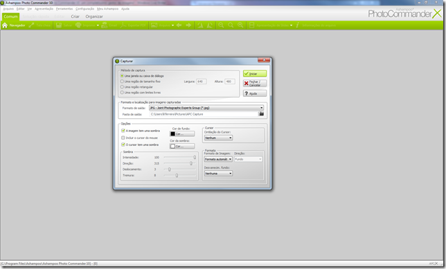Viewport: 446px width, 269px height.
Task: Click the Ashampoo app icon in title bar
Action: point(2,3)
